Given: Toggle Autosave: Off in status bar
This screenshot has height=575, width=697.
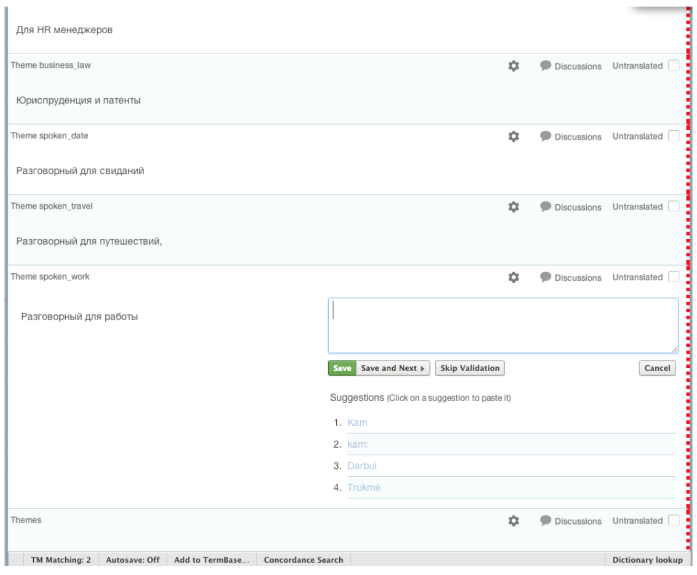Looking at the screenshot, I should coord(132,560).
